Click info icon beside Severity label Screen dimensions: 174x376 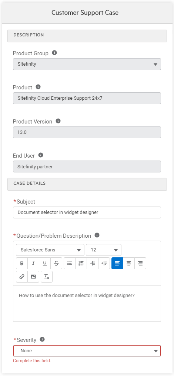click(42, 339)
